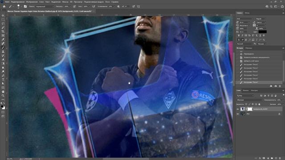Toggle lock transparent pixels
The image size is (285, 160).
(246, 104)
